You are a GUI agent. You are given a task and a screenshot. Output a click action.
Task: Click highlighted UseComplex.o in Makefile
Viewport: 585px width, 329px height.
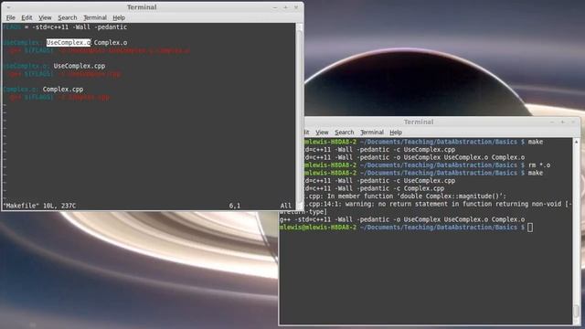[69, 43]
